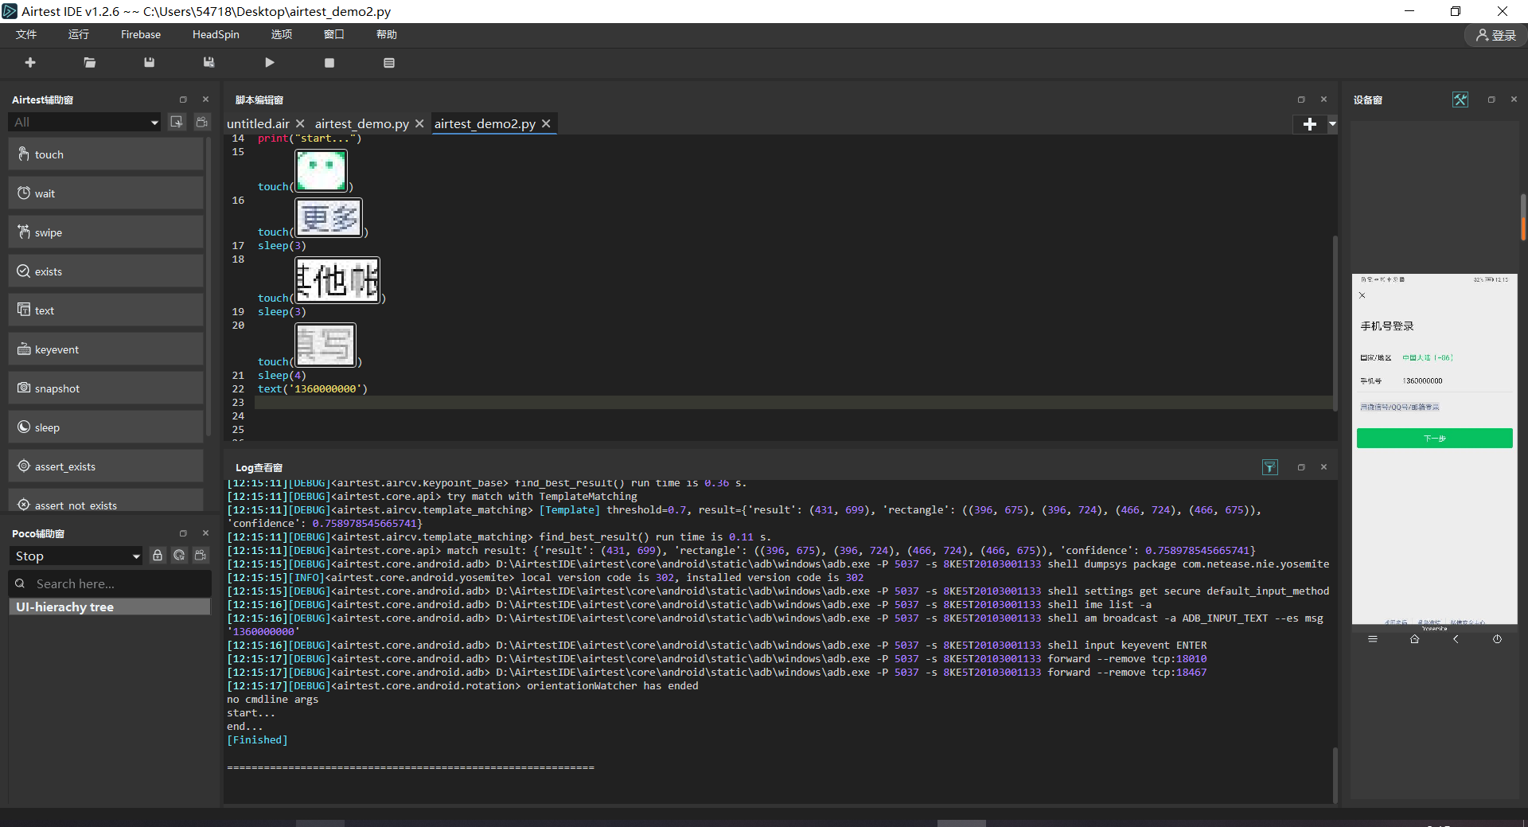Viewport: 1528px width, 827px height.
Task: Click the green face template image
Action: (x=322, y=170)
